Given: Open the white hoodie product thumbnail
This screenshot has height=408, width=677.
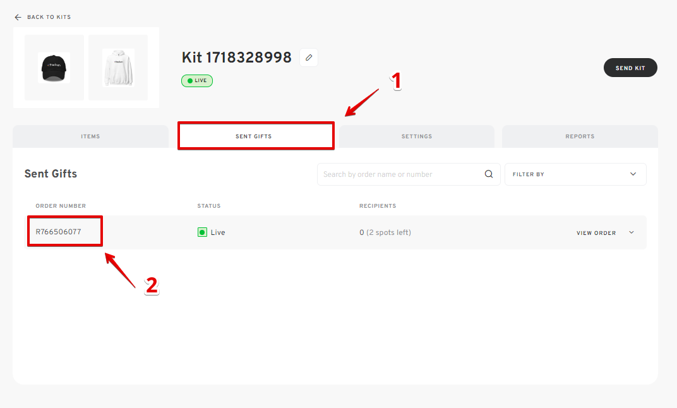Looking at the screenshot, I should coord(118,68).
